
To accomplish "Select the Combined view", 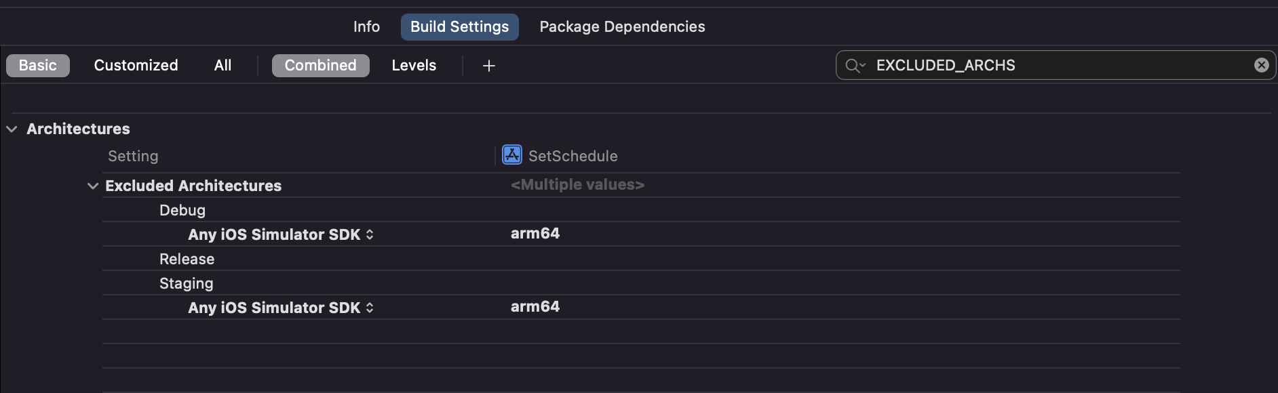I will click(320, 66).
